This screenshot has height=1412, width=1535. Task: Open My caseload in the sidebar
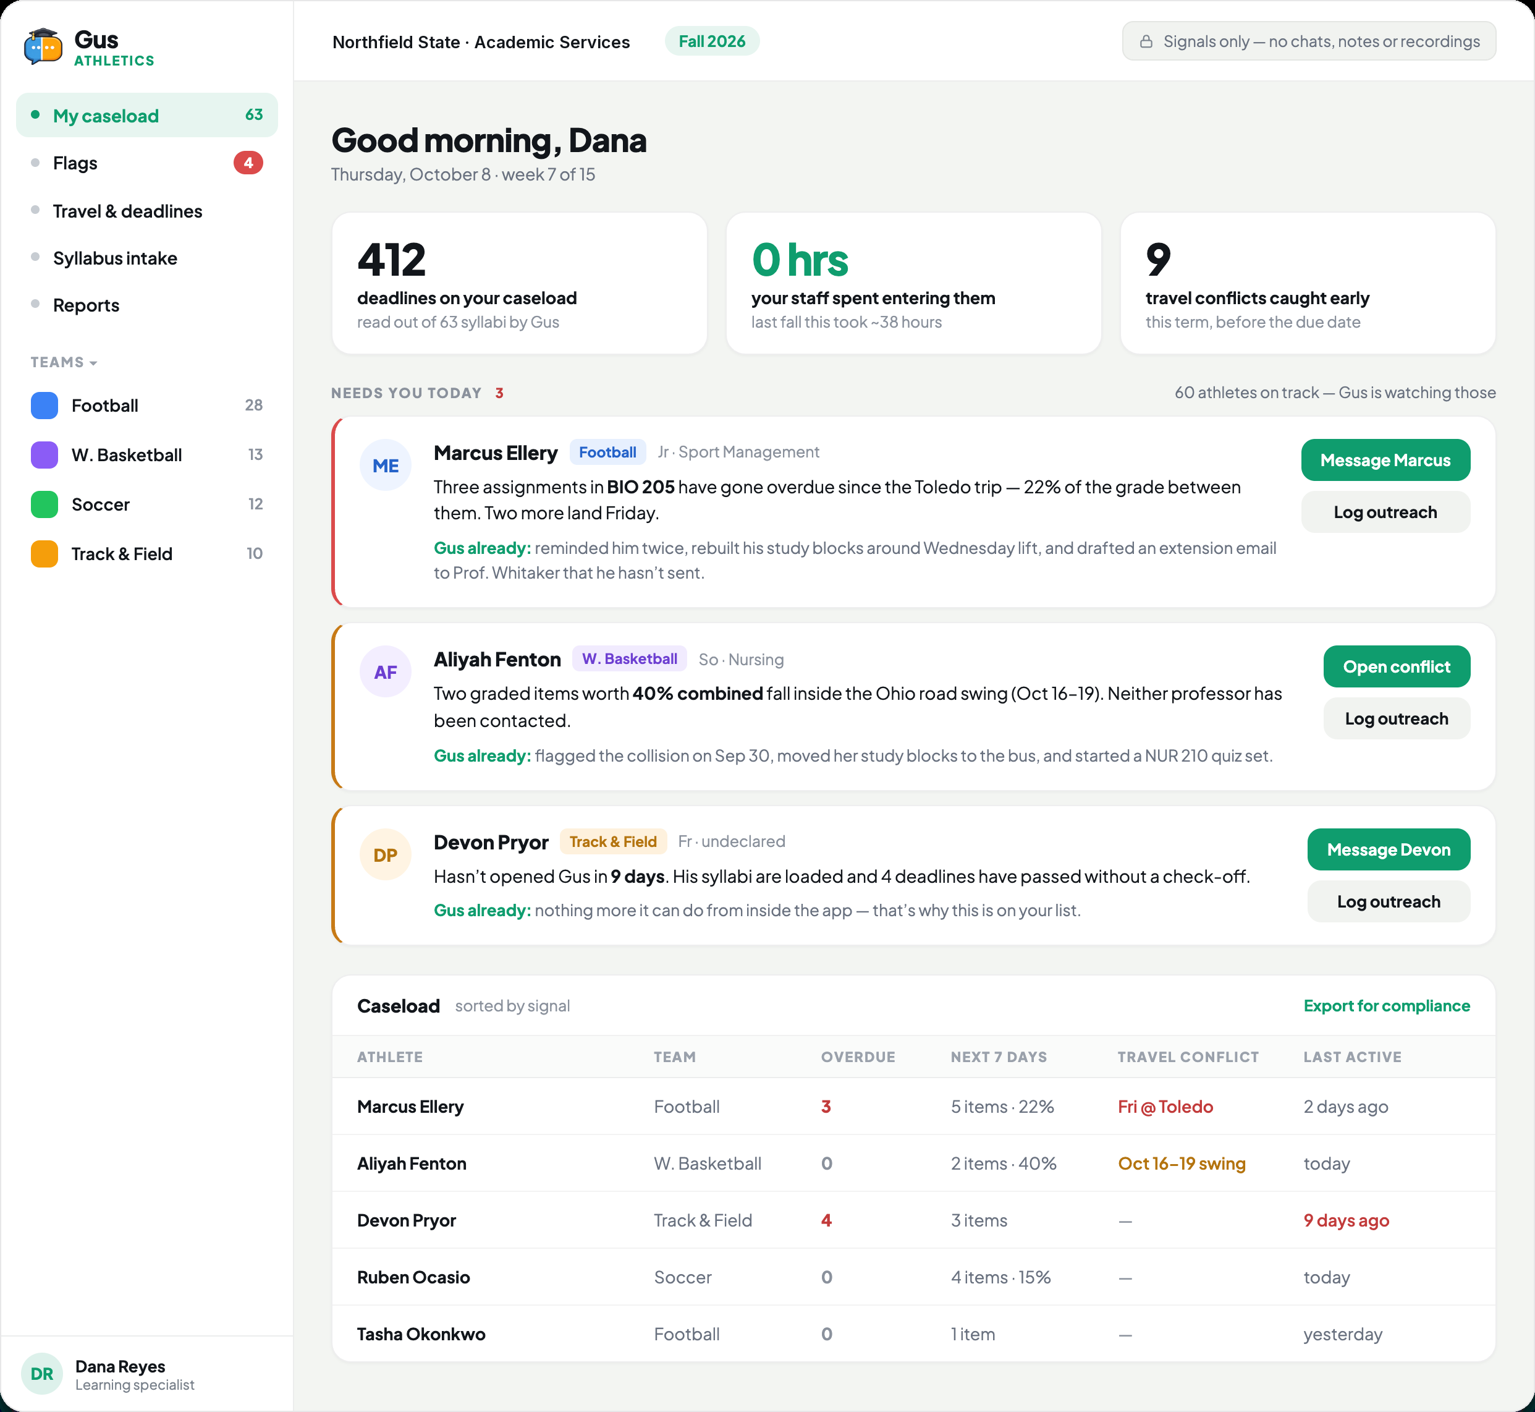tap(146, 116)
